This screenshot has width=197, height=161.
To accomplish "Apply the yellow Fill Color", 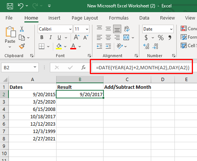I will tap(59, 46).
